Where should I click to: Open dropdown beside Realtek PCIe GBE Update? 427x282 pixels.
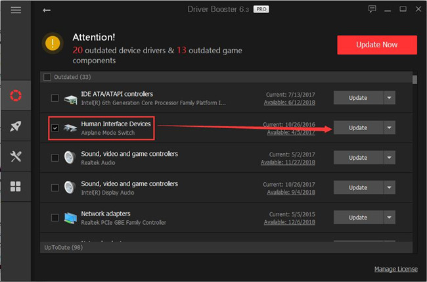(390, 218)
